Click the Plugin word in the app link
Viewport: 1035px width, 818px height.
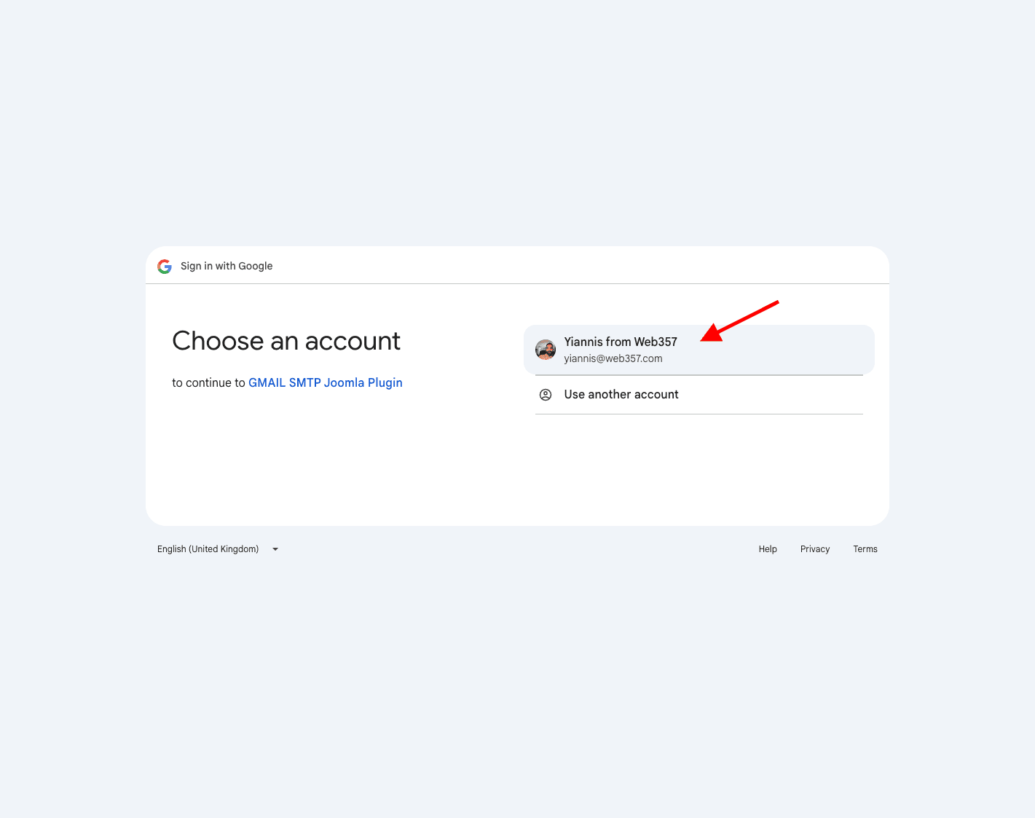(x=385, y=383)
